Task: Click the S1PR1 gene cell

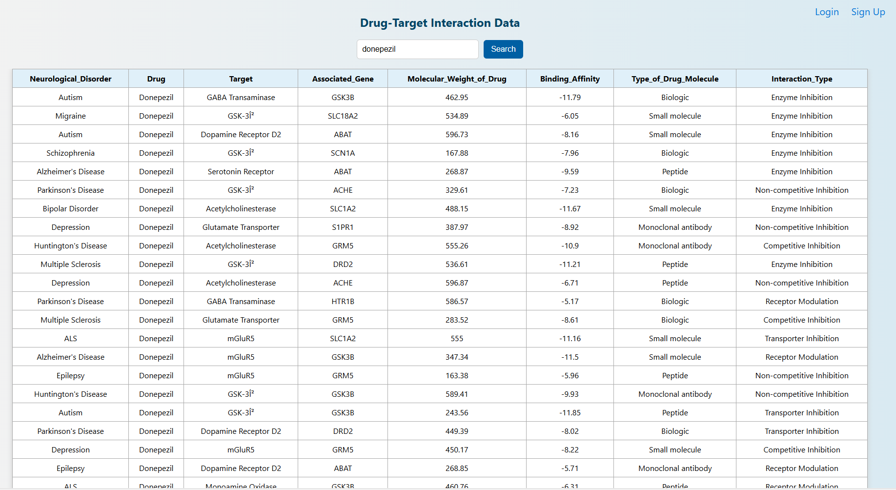Action: [x=343, y=227]
